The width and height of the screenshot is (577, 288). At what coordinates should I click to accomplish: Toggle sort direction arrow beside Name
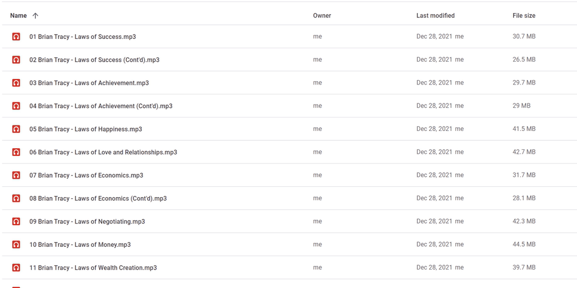35,16
